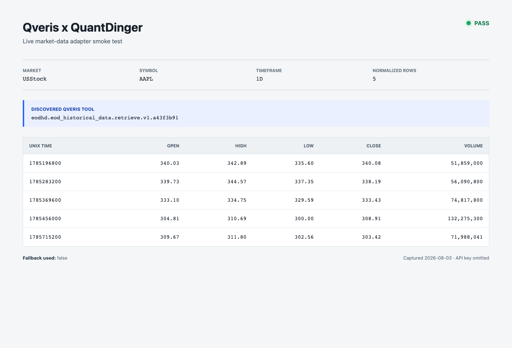Image resolution: width=512 pixels, height=348 pixels.
Task: Select open value 339.73
Action: click(x=170, y=182)
